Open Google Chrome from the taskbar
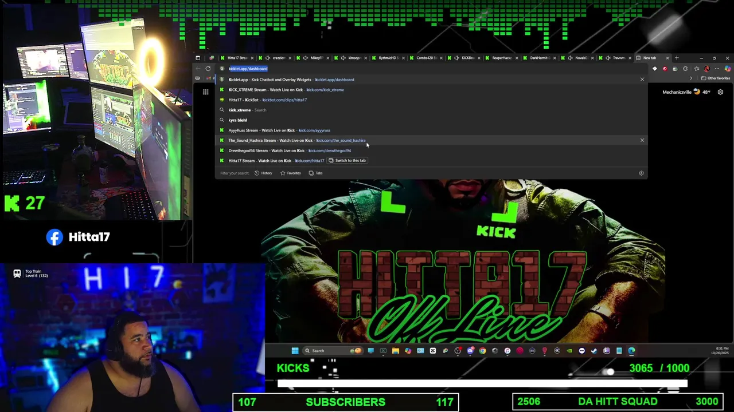 [482, 351]
